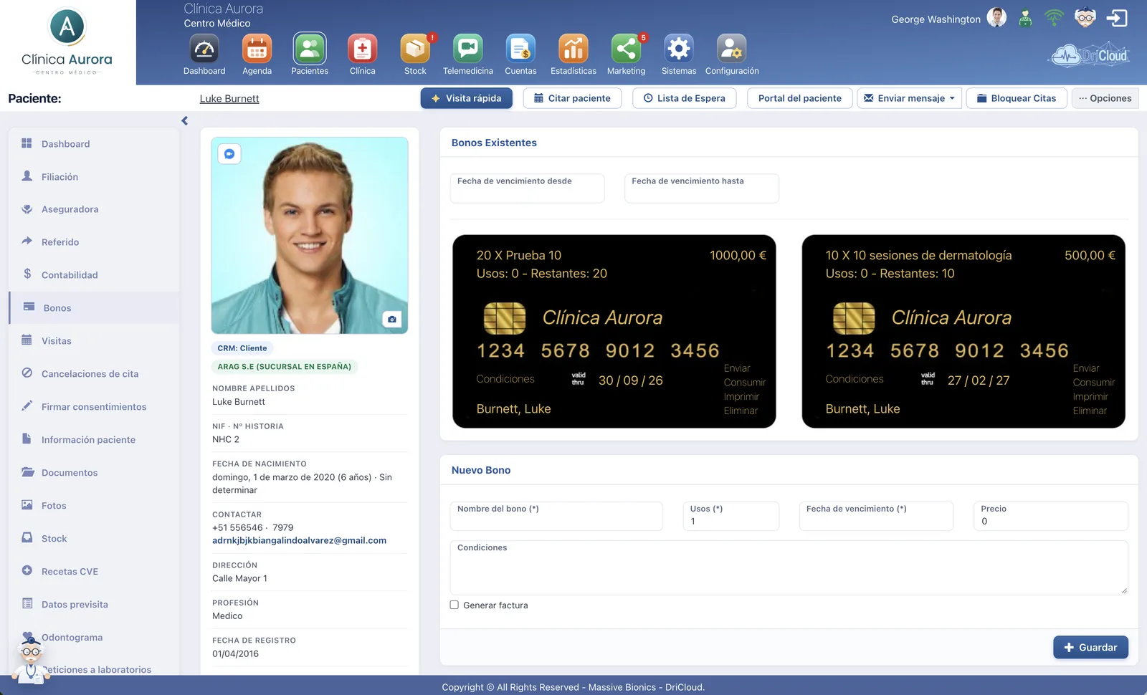Open the Configuración user-gear icon
Viewport: 1147px width, 695px height.
732,49
